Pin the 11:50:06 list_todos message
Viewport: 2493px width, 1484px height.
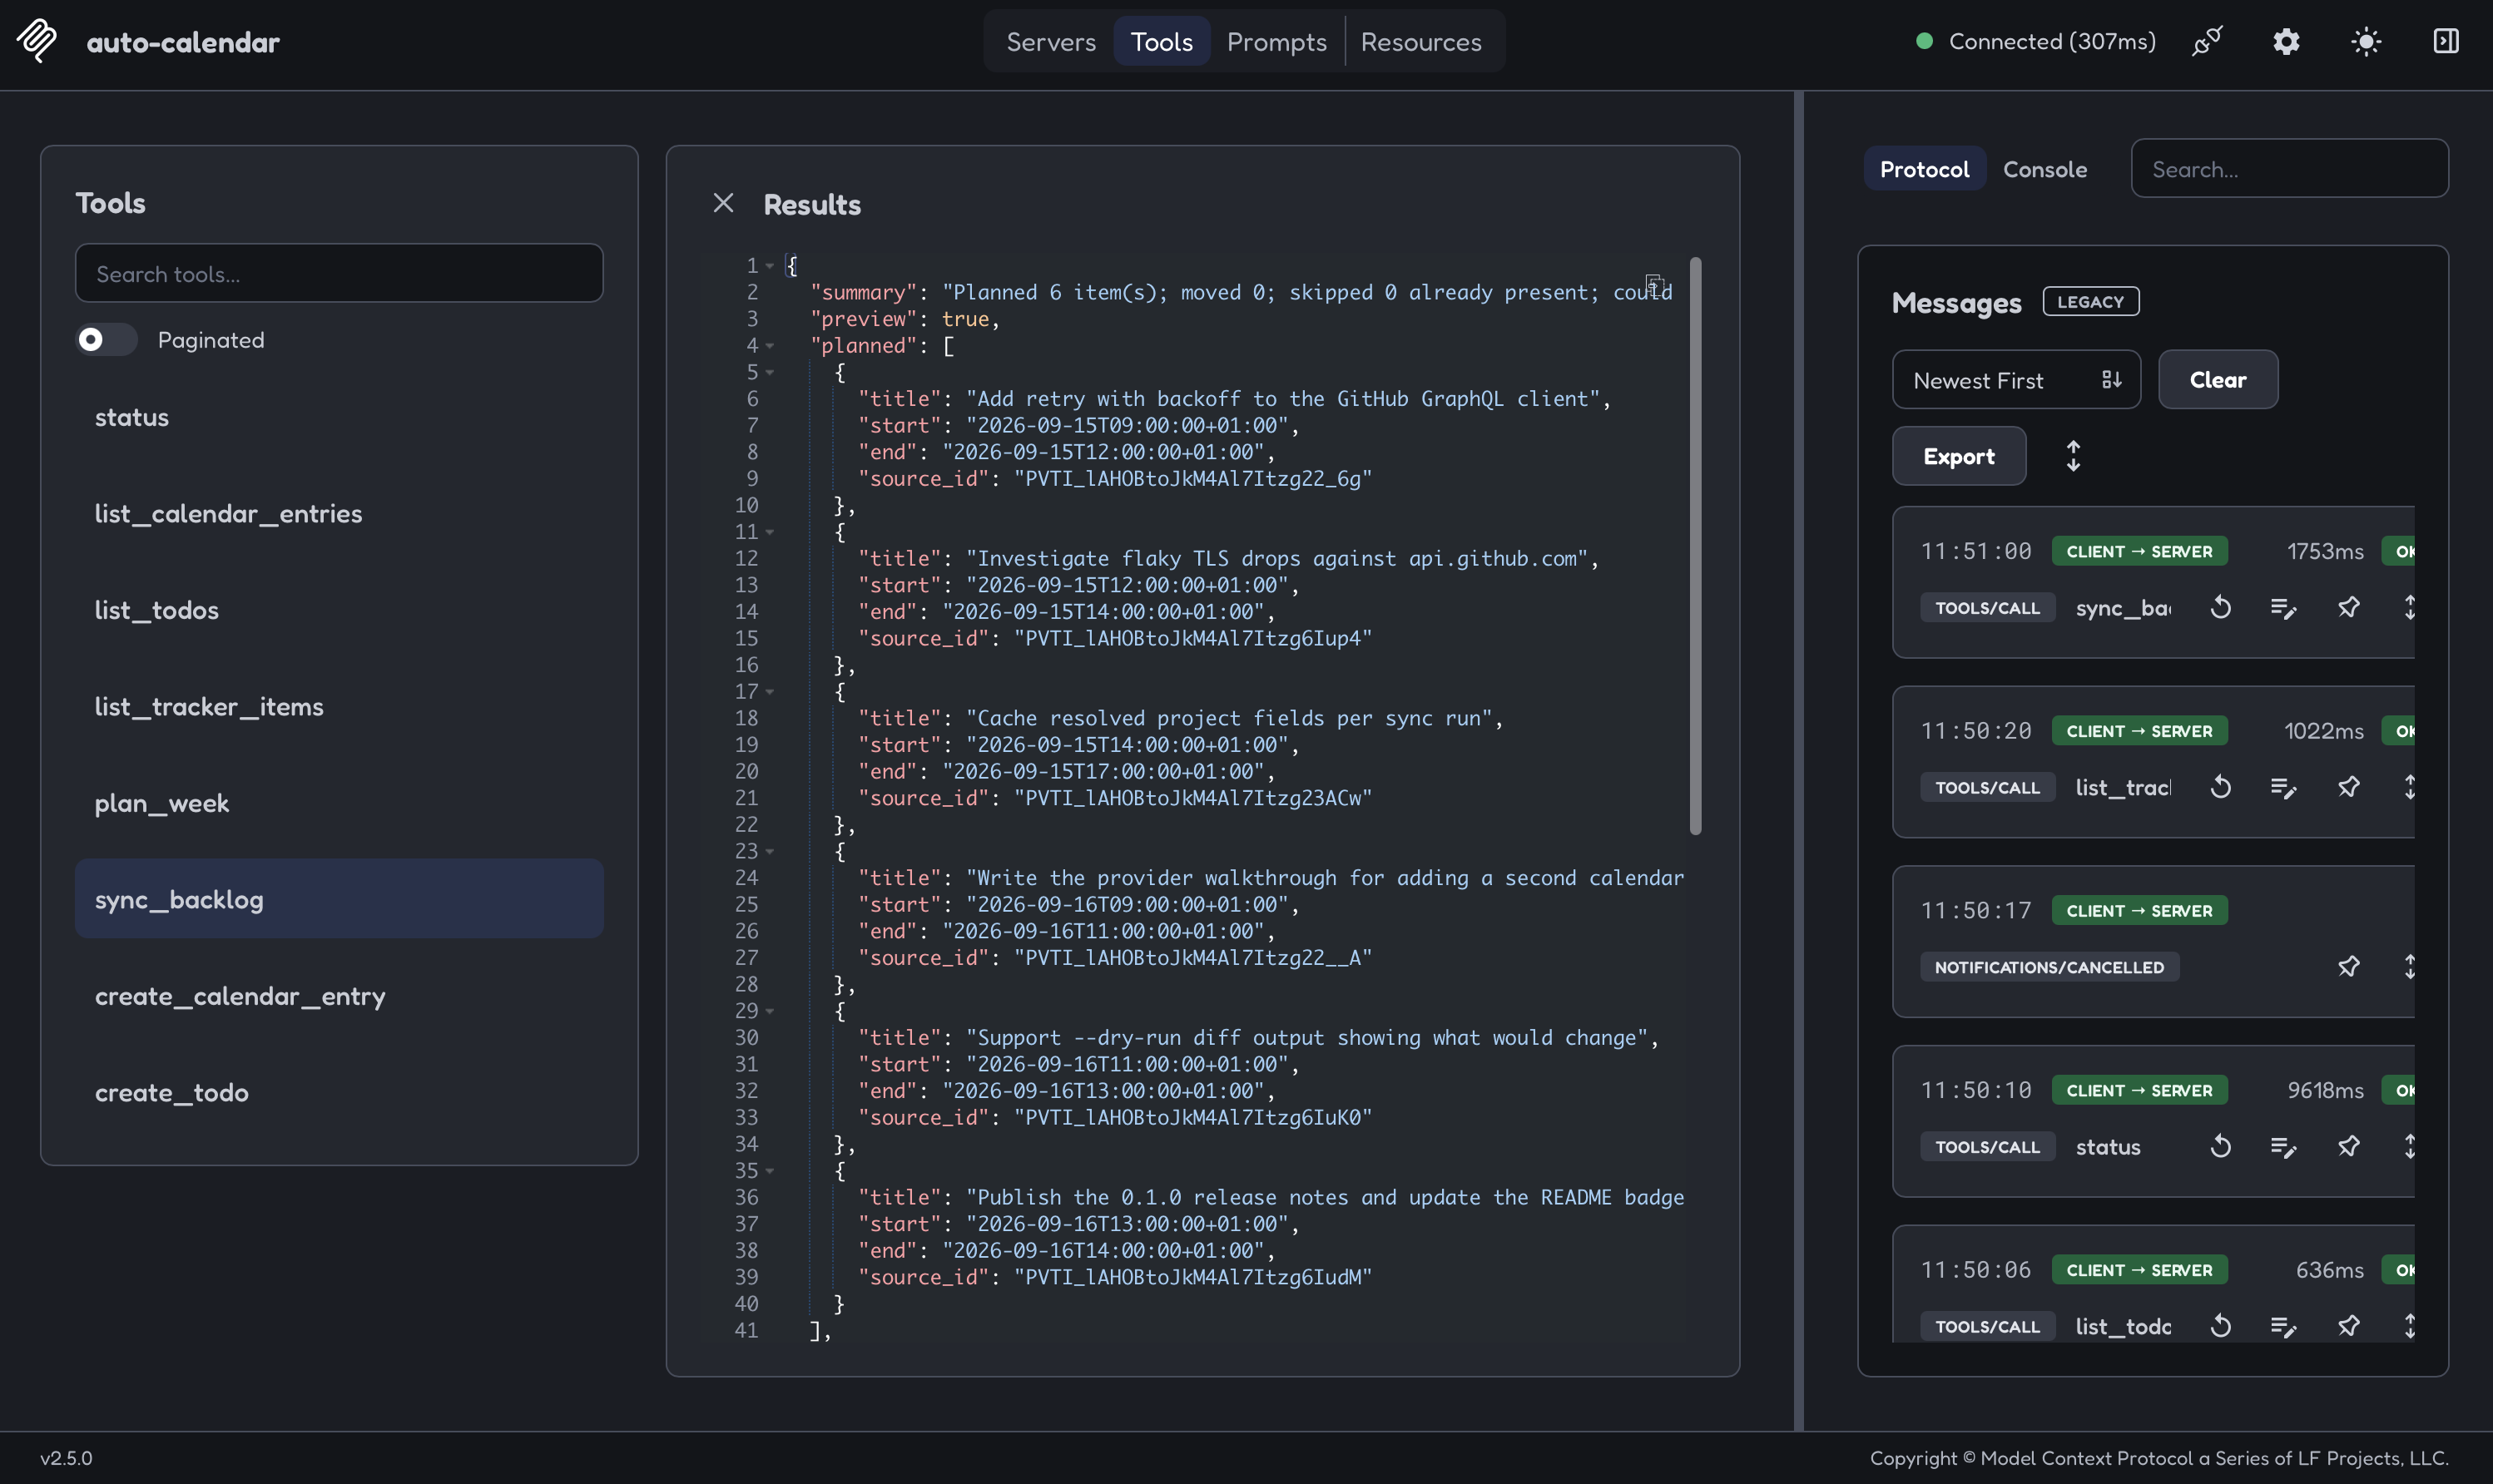click(2348, 1326)
